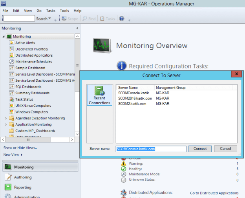Switch to the Authoring workspace
The image size is (245, 198).
click(23, 177)
